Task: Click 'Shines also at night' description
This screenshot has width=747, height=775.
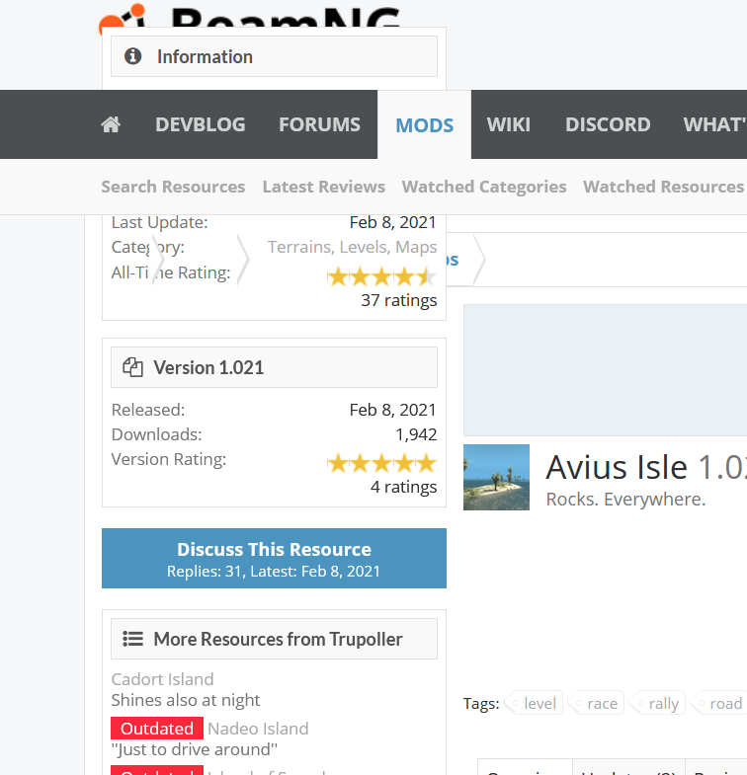Action: pos(186,700)
